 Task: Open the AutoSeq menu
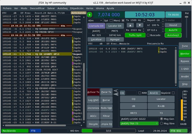click(x=62, y=8)
